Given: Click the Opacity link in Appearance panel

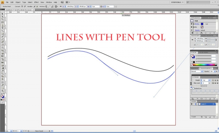Looking at the screenshot, I should click(x=197, y=30).
